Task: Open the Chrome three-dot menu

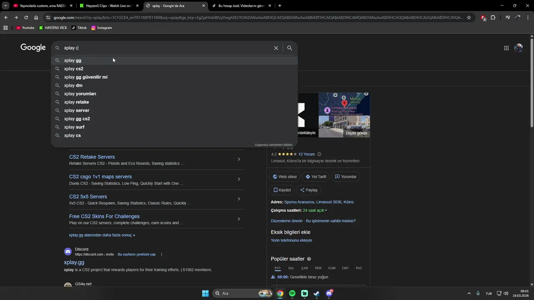Action: coord(528,17)
